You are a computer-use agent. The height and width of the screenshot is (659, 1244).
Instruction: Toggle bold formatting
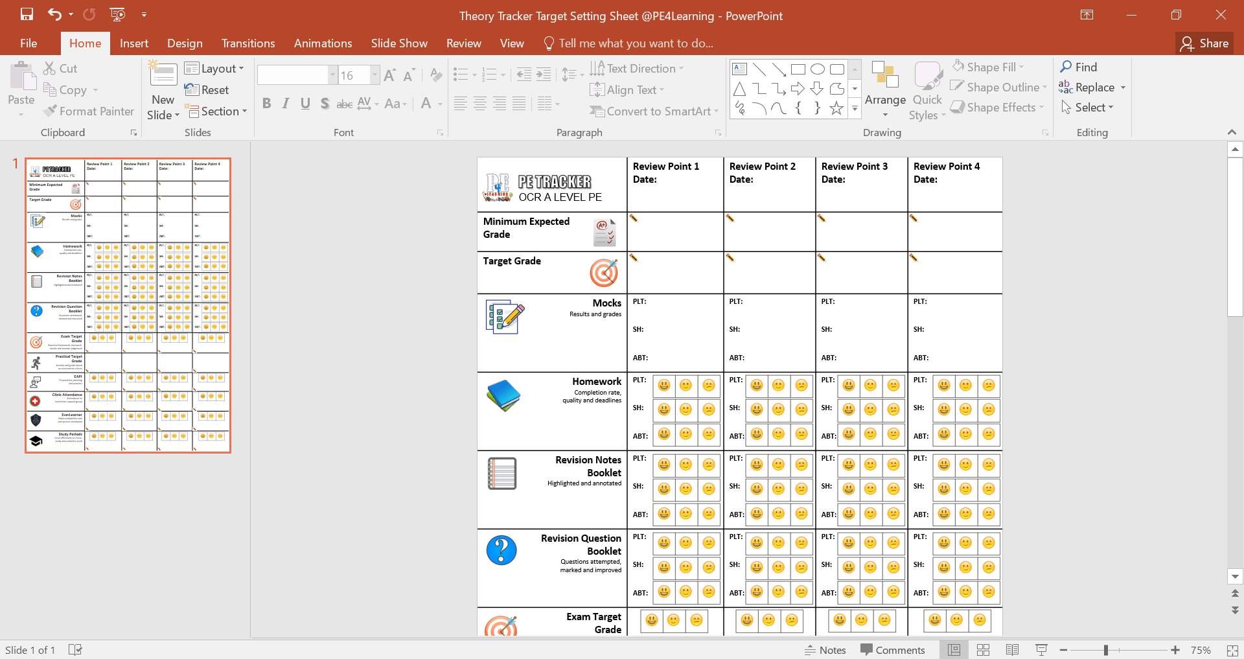[x=266, y=102]
